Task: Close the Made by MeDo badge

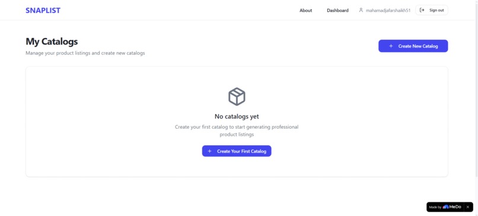Action: [468, 207]
